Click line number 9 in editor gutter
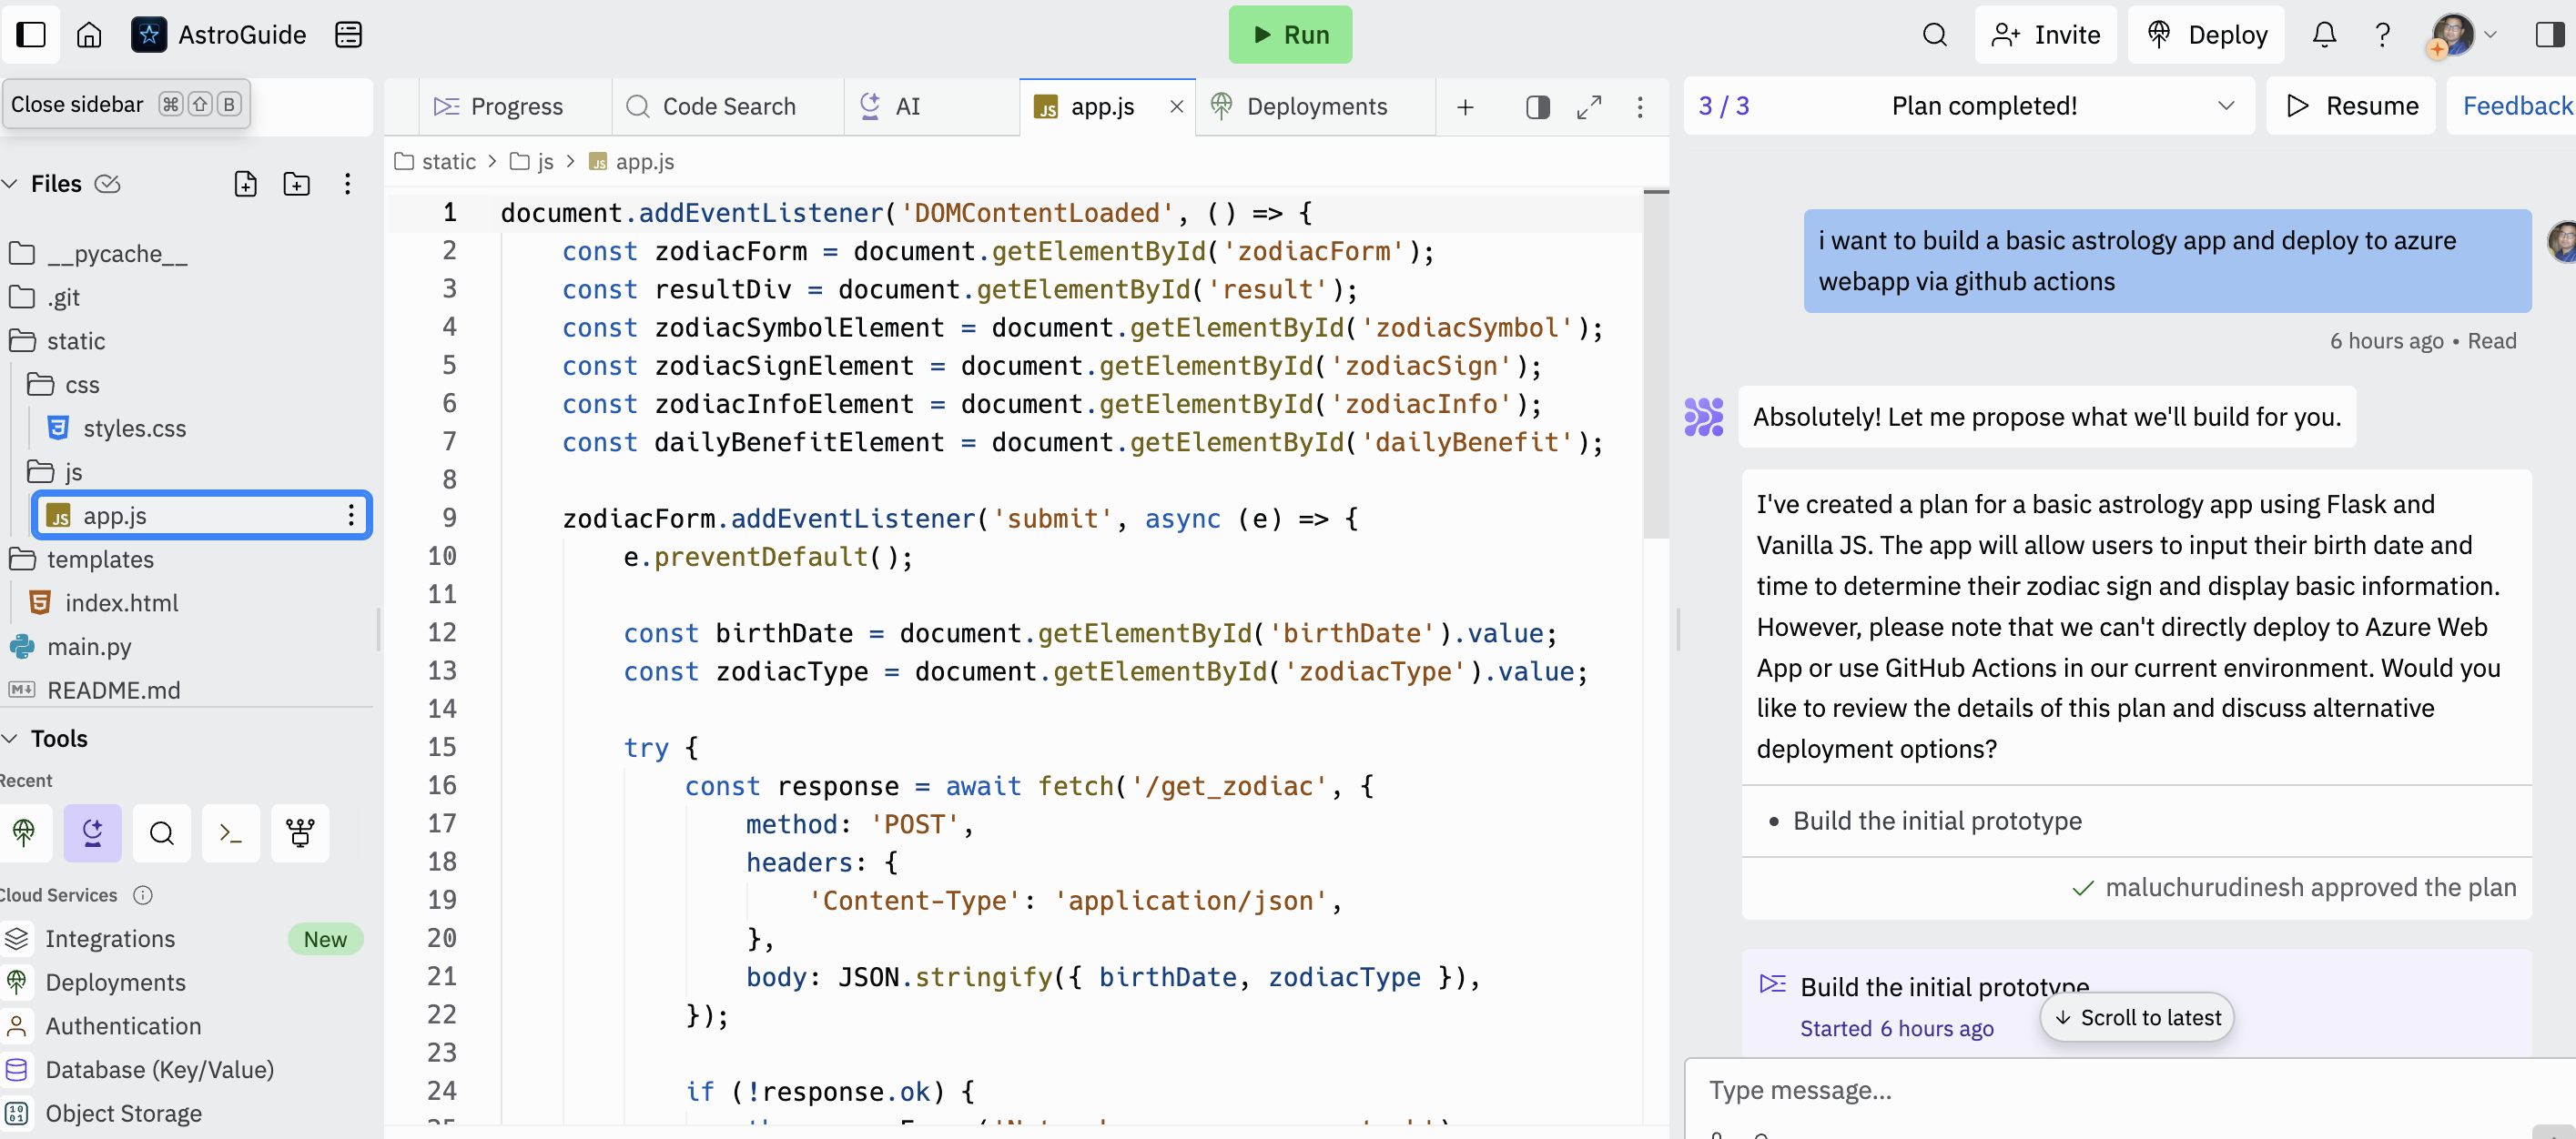The width and height of the screenshot is (2576, 1139). [x=449, y=518]
